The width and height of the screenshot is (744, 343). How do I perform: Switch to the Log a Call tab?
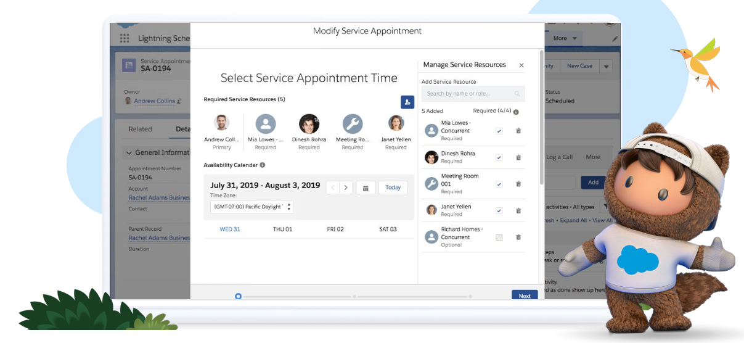tap(560, 157)
